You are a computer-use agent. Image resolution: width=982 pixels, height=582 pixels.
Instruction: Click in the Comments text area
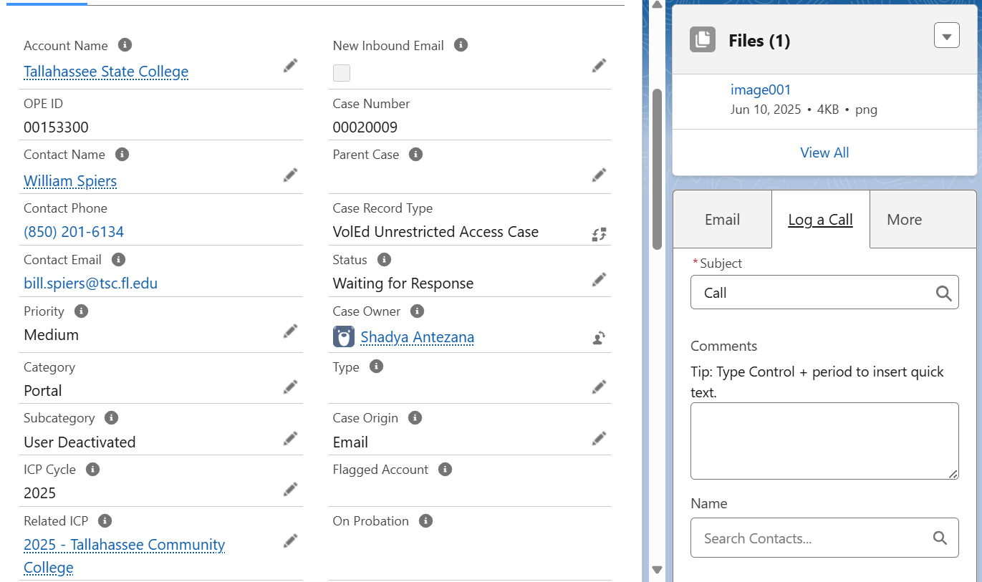click(824, 440)
